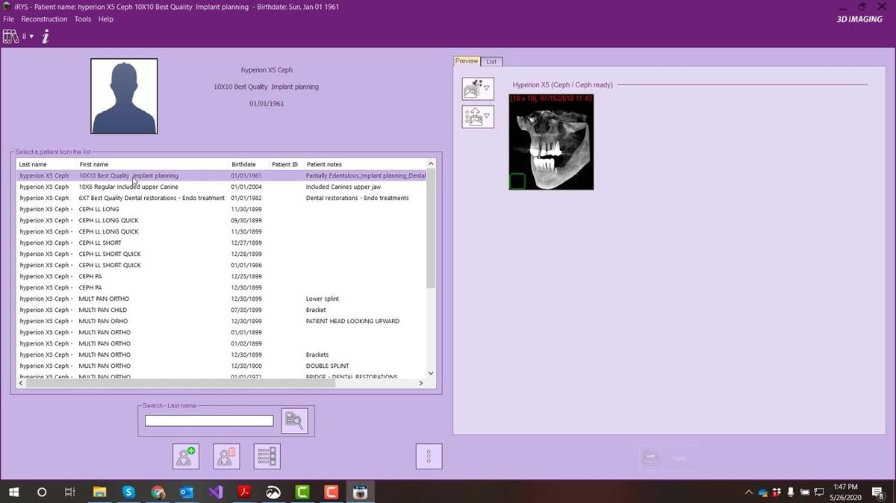Open the Tools menu

pyautogui.click(x=83, y=19)
